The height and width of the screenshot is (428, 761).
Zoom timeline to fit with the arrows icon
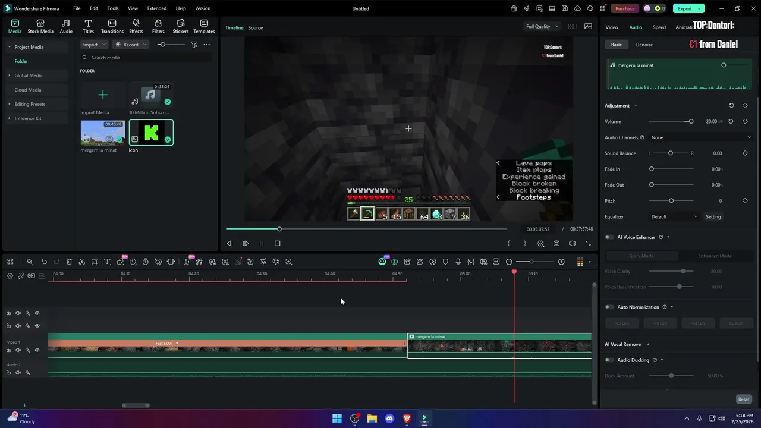[496, 262]
